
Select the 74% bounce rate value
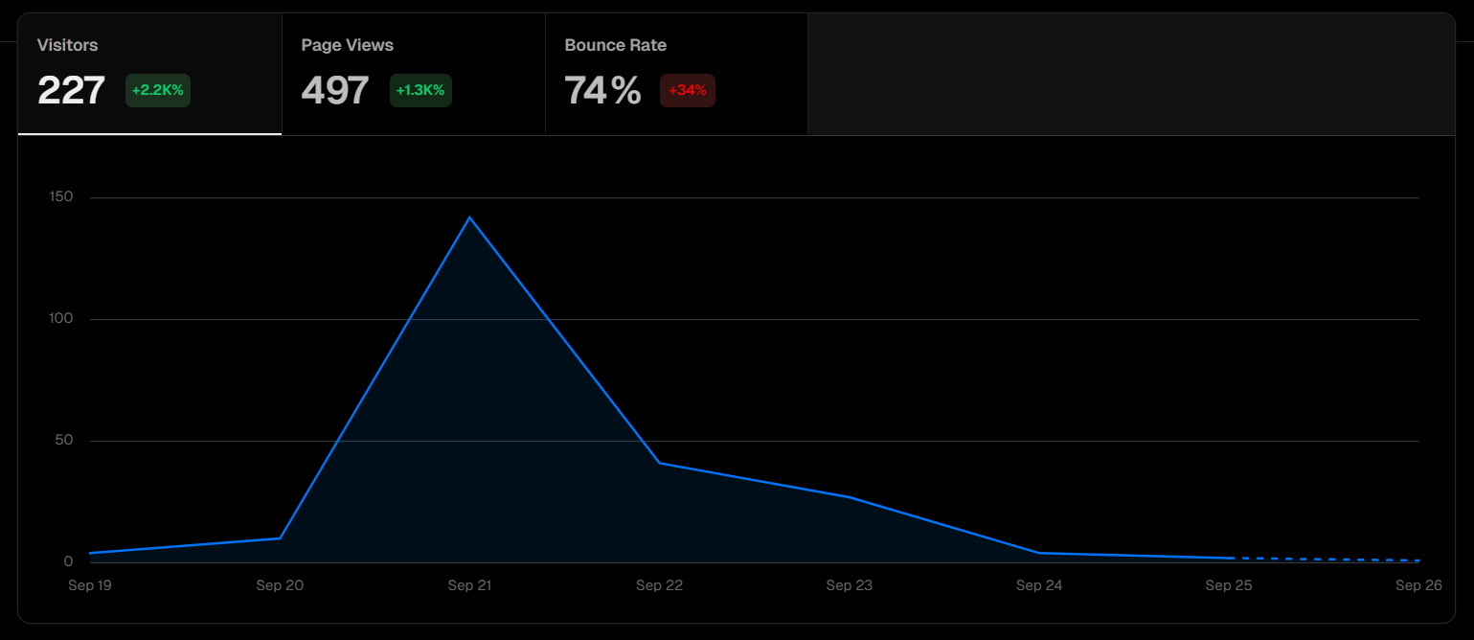[x=602, y=90]
